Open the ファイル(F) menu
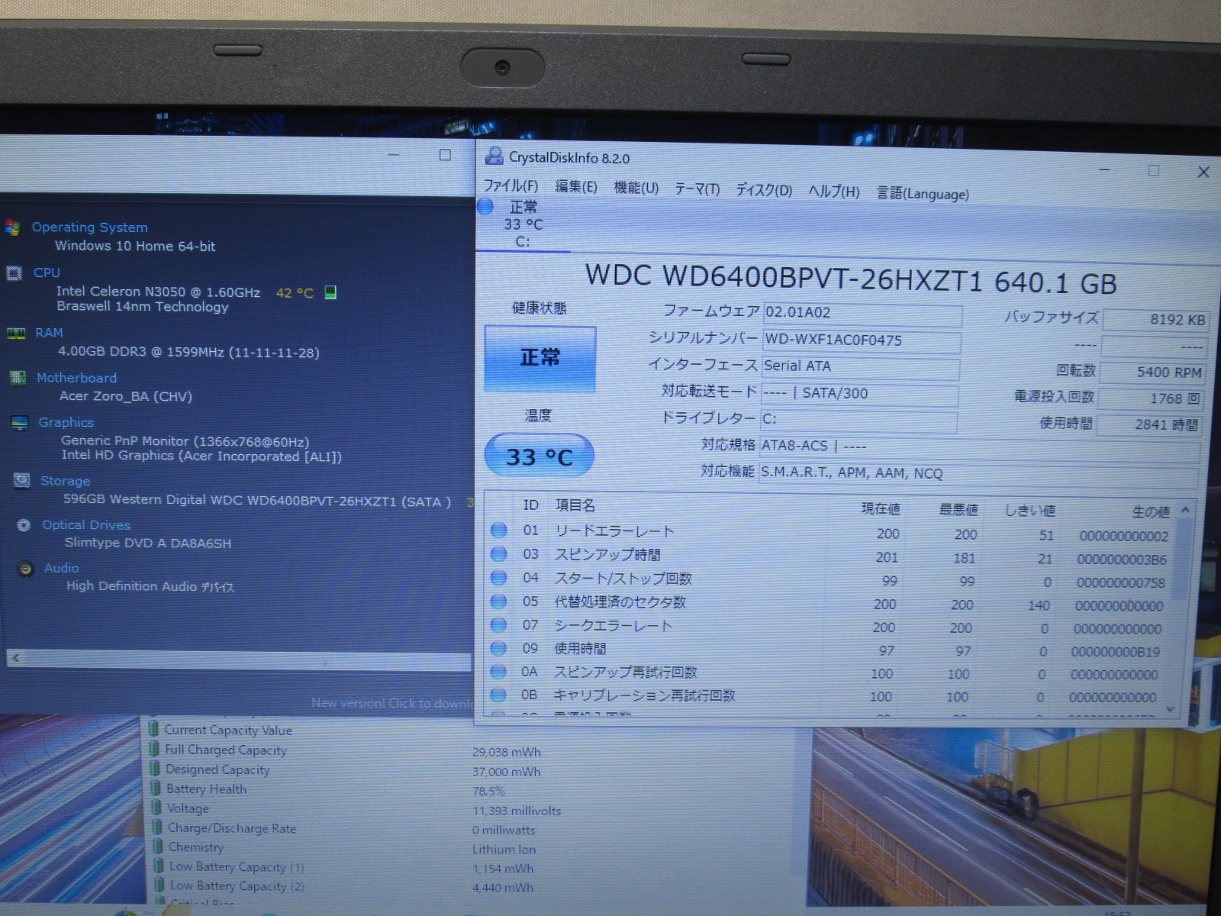The width and height of the screenshot is (1221, 916). tap(511, 186)
